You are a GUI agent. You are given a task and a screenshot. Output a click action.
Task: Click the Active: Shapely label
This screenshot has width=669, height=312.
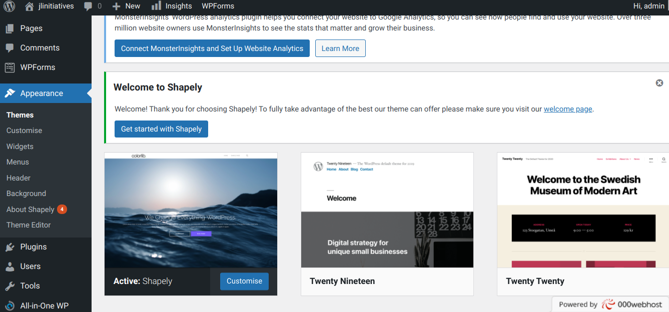point(143,281)
